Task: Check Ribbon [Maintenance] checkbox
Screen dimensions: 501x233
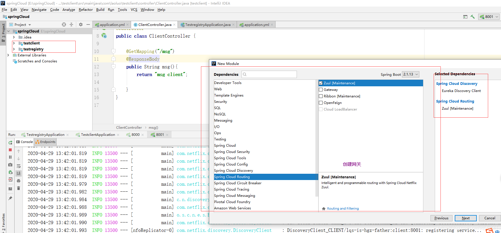Action: tap(321, 96)
